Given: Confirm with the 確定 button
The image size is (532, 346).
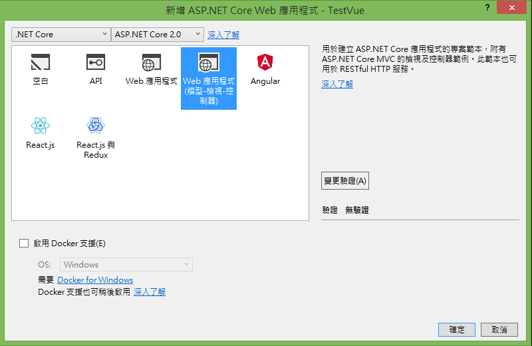Looking at the screenshot, I should (x=457, y=329).
